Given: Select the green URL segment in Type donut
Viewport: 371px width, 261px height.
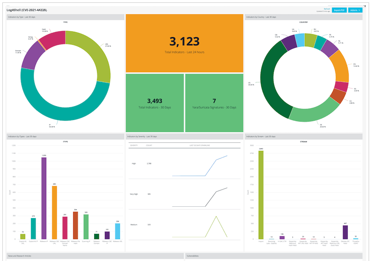Looking at the screenshot, I should tap(99, 54).
